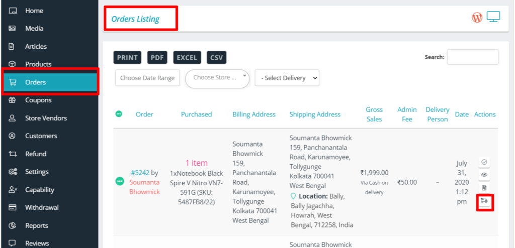
Task: Open the Choose Date Range picker
Action: pos(147,78)
